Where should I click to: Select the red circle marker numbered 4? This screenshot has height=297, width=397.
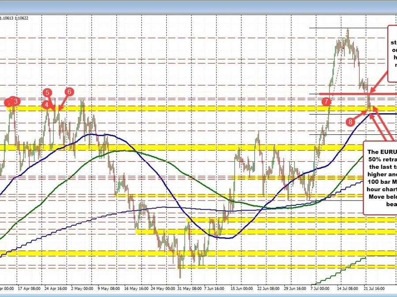pyautogui.click(x=46, y=104)
